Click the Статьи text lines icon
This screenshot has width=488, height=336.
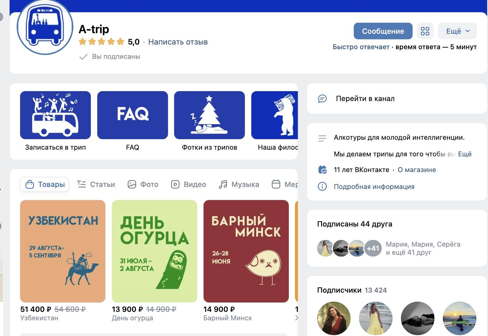pos(81,184)
